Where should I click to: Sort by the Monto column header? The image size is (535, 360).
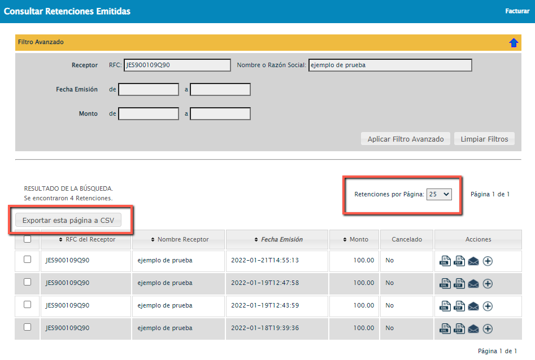point(355,239)
